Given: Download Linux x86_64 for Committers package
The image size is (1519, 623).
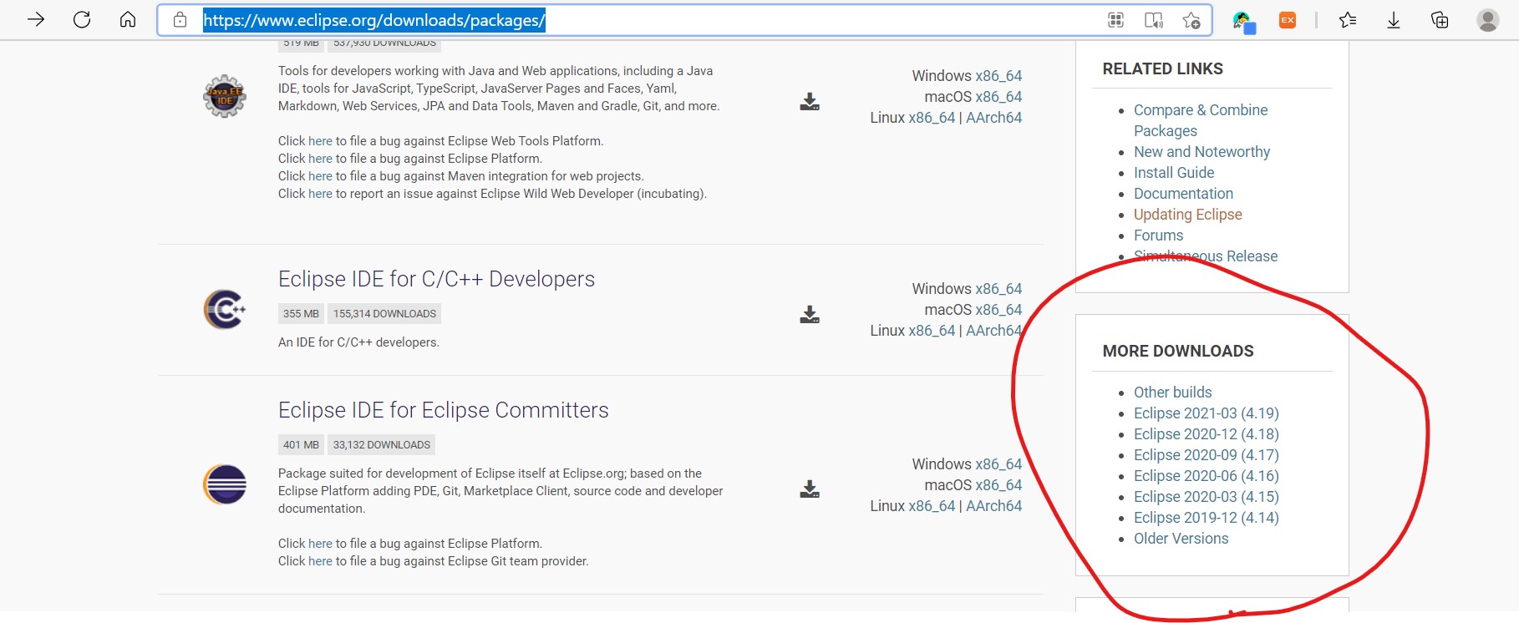Looking at the screenshot, I should pyautogui.click(x=932, y=506).
